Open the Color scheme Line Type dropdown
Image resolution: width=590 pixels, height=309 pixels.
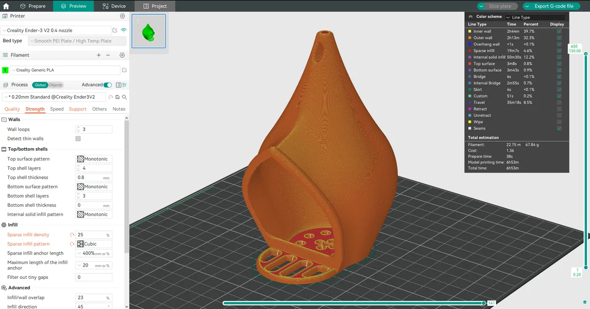535,17
